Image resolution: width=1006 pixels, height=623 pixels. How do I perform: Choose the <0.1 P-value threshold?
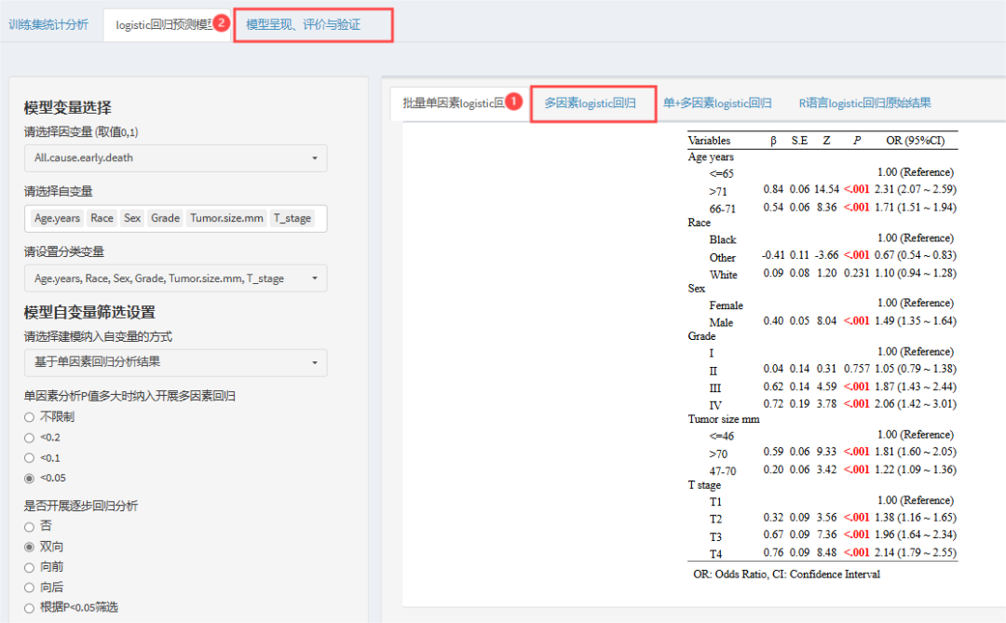pos(30,458)
